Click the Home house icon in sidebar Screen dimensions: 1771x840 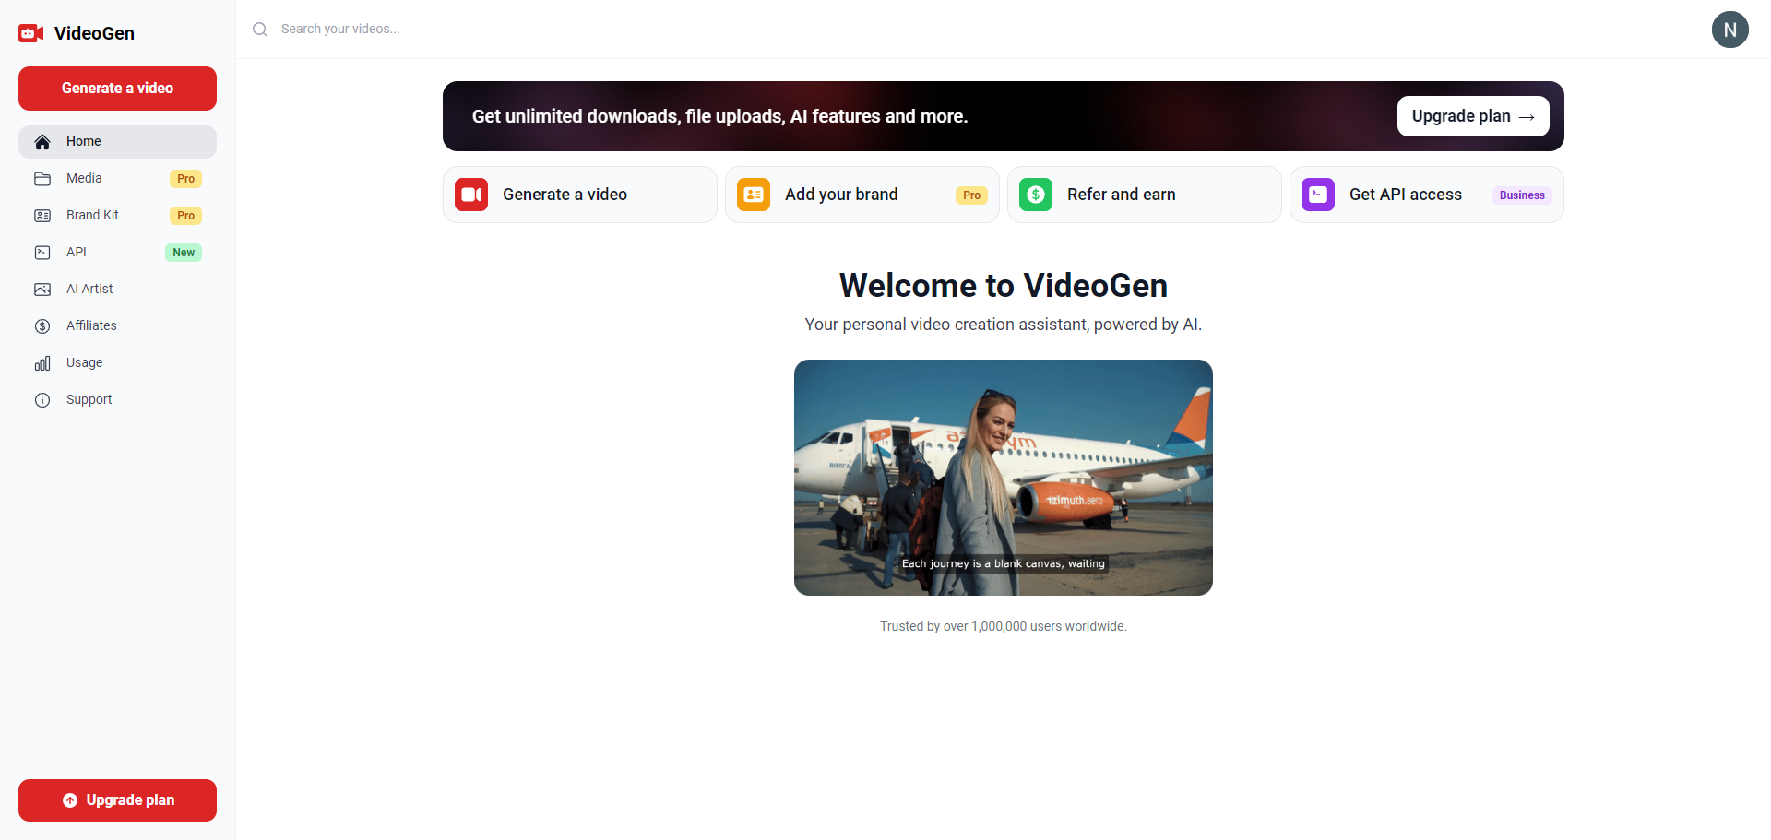pos(42,142)
